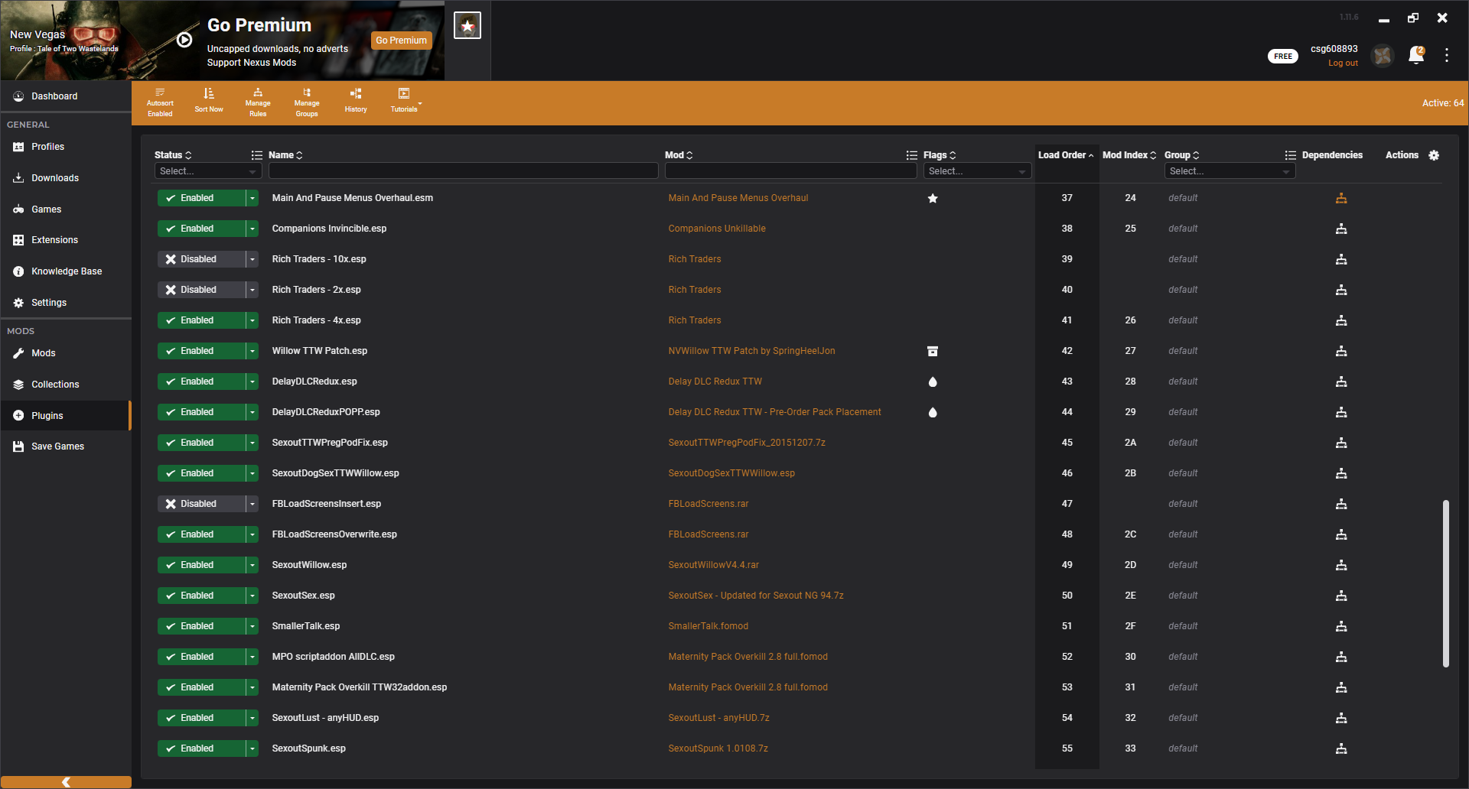
Task: Click the starred game shortcut icon
Action: click(x=467, y=25)
